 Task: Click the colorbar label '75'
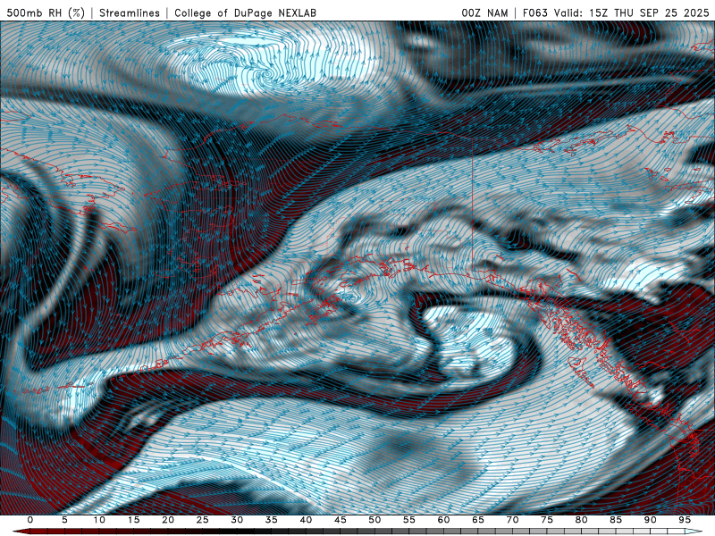(x=547, y=520)
